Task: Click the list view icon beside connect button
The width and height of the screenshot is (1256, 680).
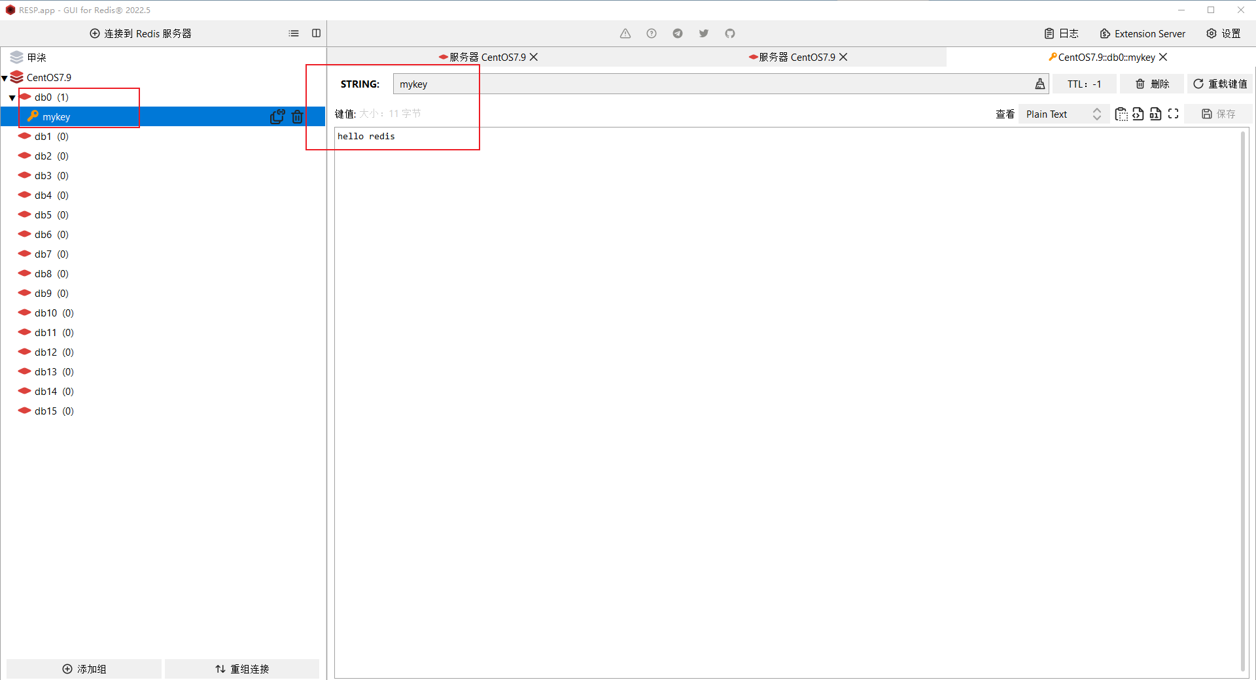Action: tap(294, 33)
